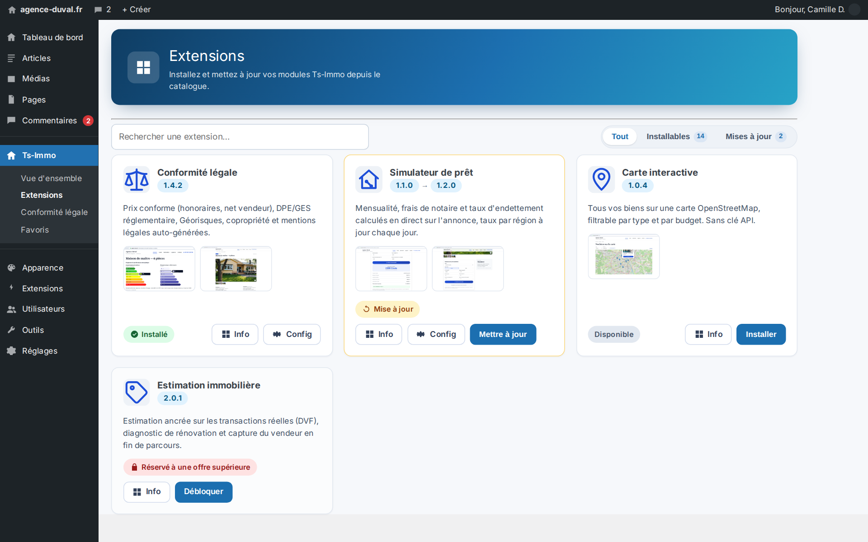Click the home icon next to agence-duval.fr

click(x=12, y=9)
